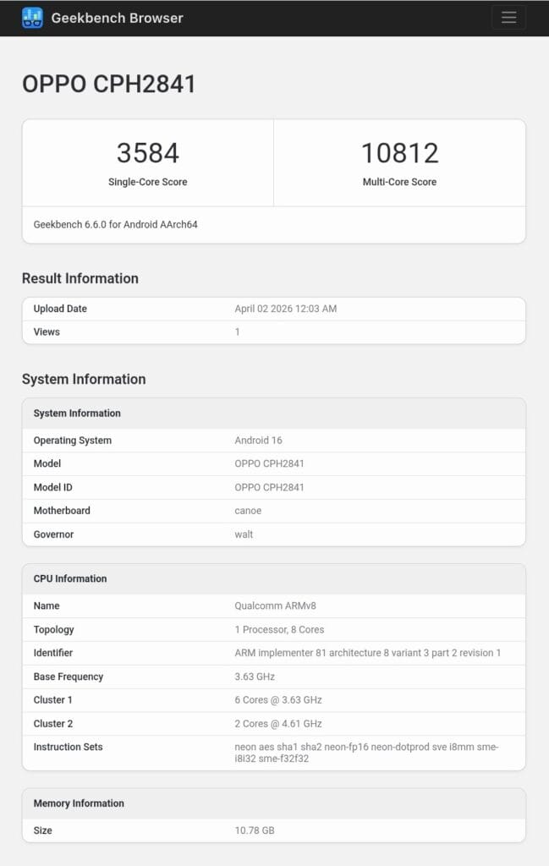549x866 pixels.
Task: Click the CPU Information table header
Action: [70, 579]
